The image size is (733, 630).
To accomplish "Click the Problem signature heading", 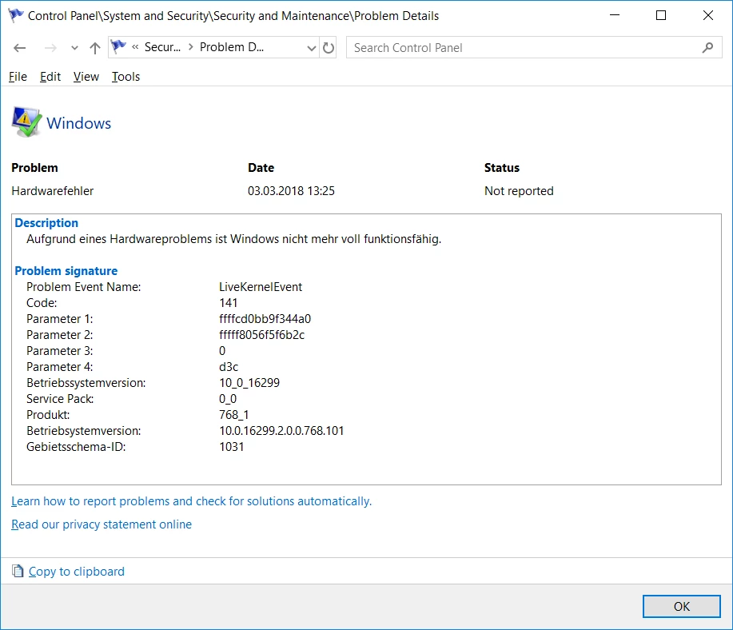I will pos(66,271).
